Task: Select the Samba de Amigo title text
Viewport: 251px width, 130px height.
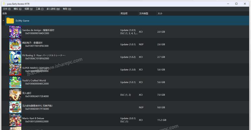Action: click(x=38, y=30)
